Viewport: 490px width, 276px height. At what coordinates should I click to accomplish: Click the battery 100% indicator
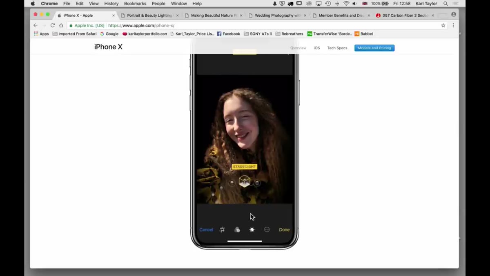click(x=379, y=4)
